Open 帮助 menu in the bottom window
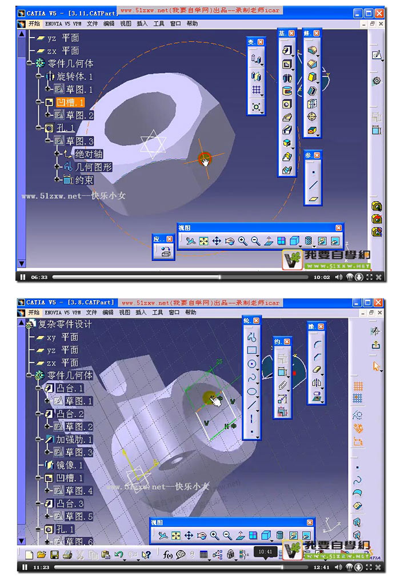 191,312
